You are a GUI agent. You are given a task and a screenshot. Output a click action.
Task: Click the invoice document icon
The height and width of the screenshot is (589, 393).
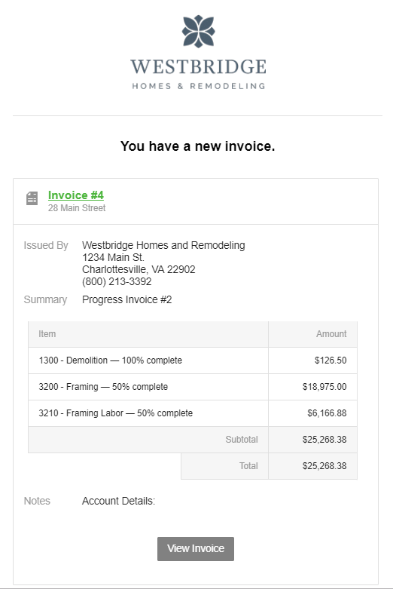32,198
